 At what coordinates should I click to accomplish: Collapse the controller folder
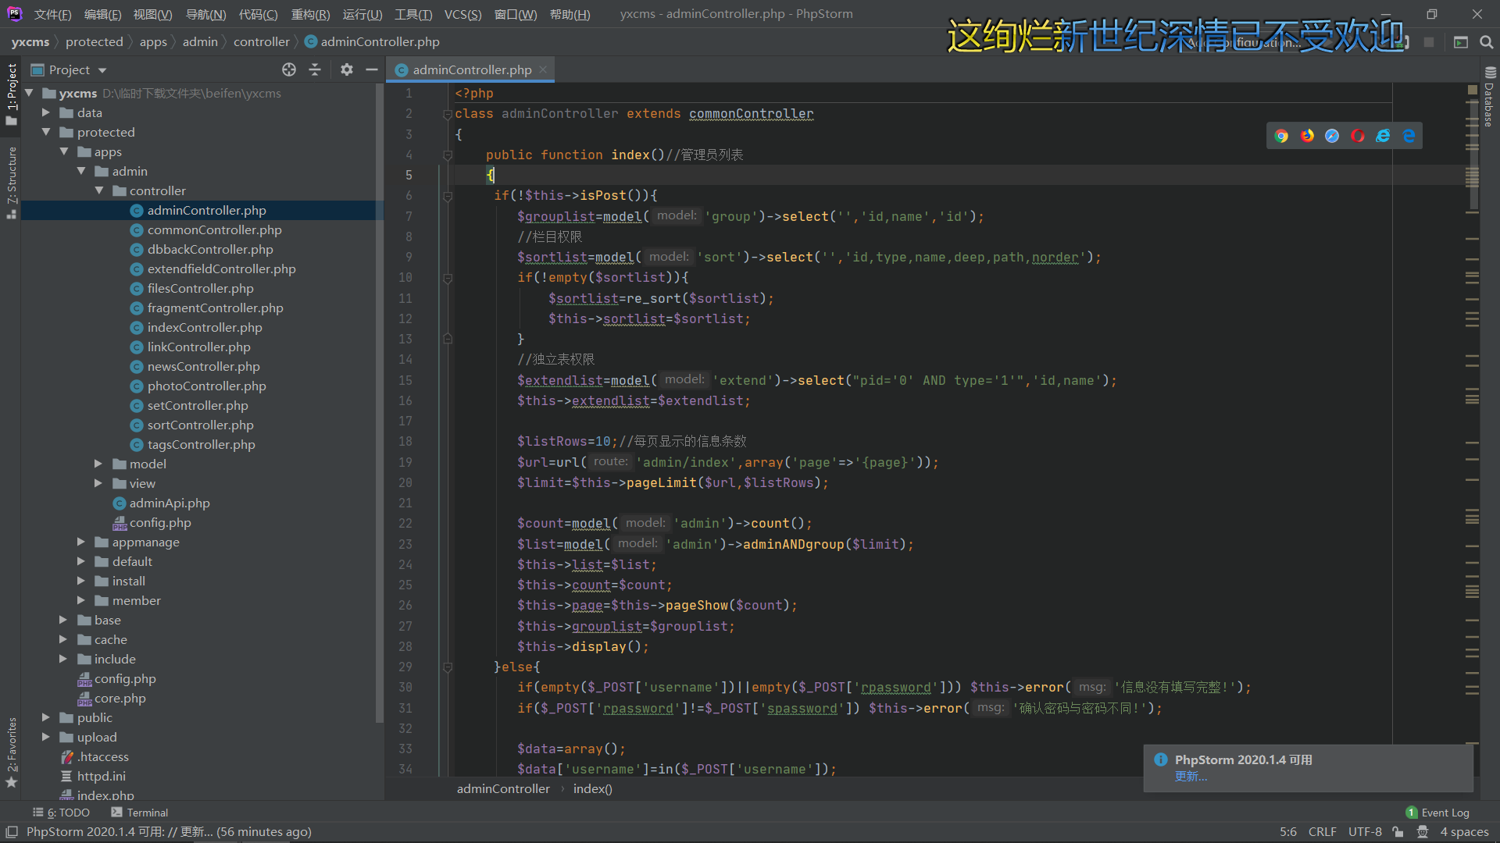coord(98,190)
